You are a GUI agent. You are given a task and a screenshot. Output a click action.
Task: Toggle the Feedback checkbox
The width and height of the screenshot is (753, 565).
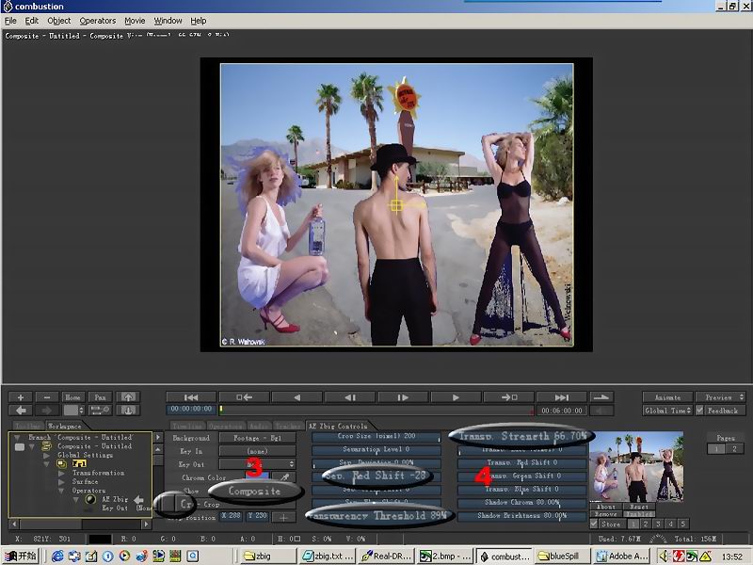[699, 411]
